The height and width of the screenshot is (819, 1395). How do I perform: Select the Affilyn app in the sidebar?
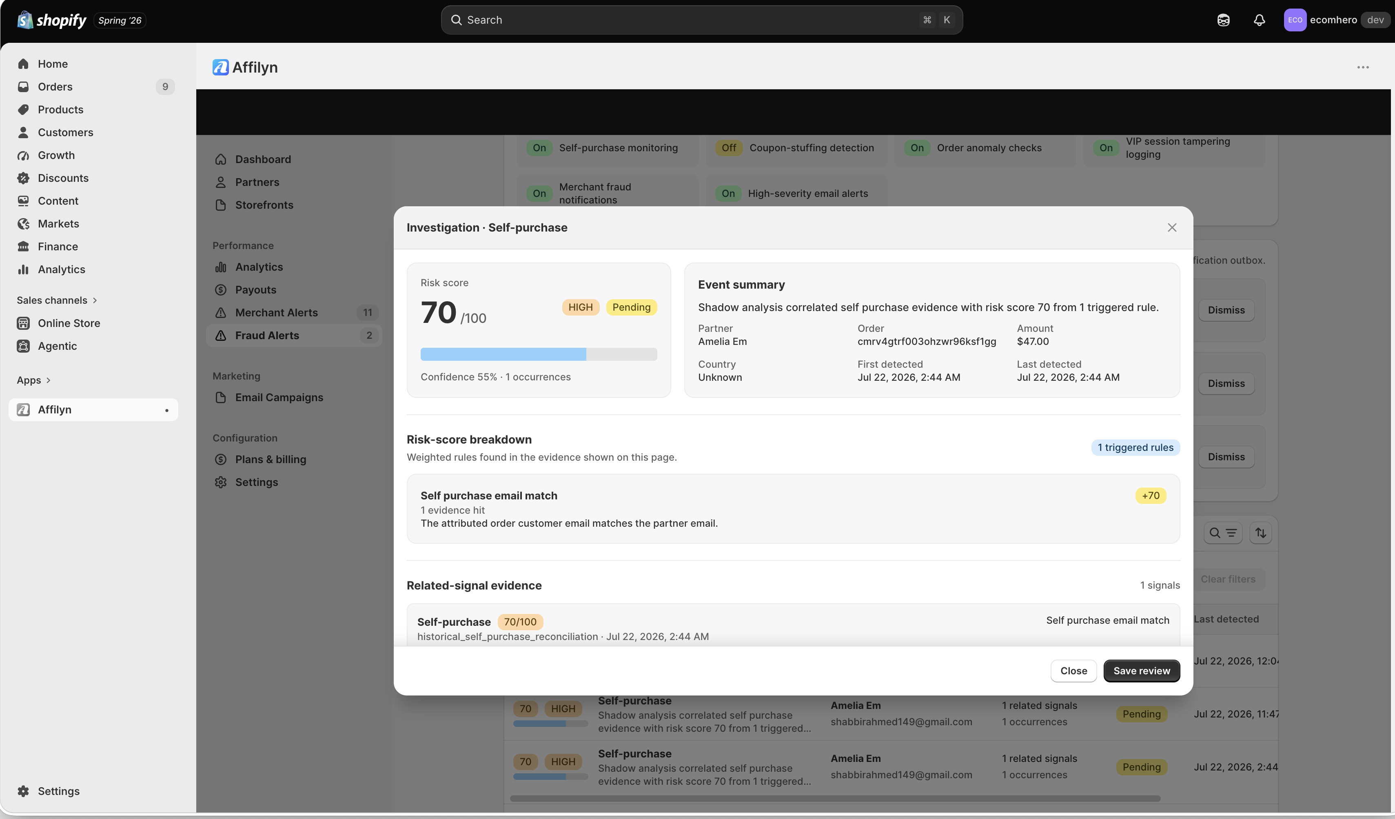click(x=93, y=410)
